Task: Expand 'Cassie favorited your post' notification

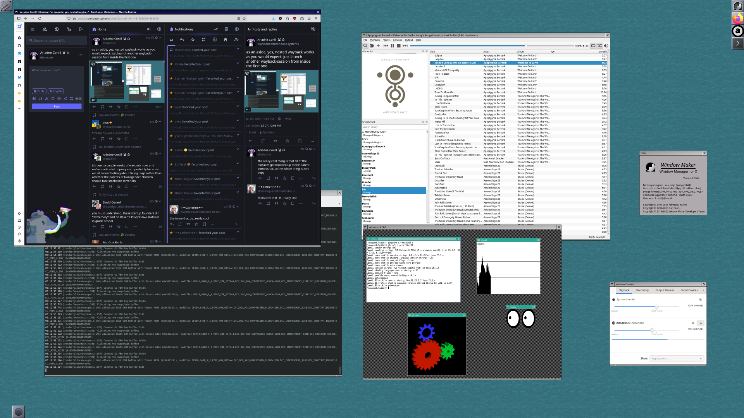Action: pos(238,63)
